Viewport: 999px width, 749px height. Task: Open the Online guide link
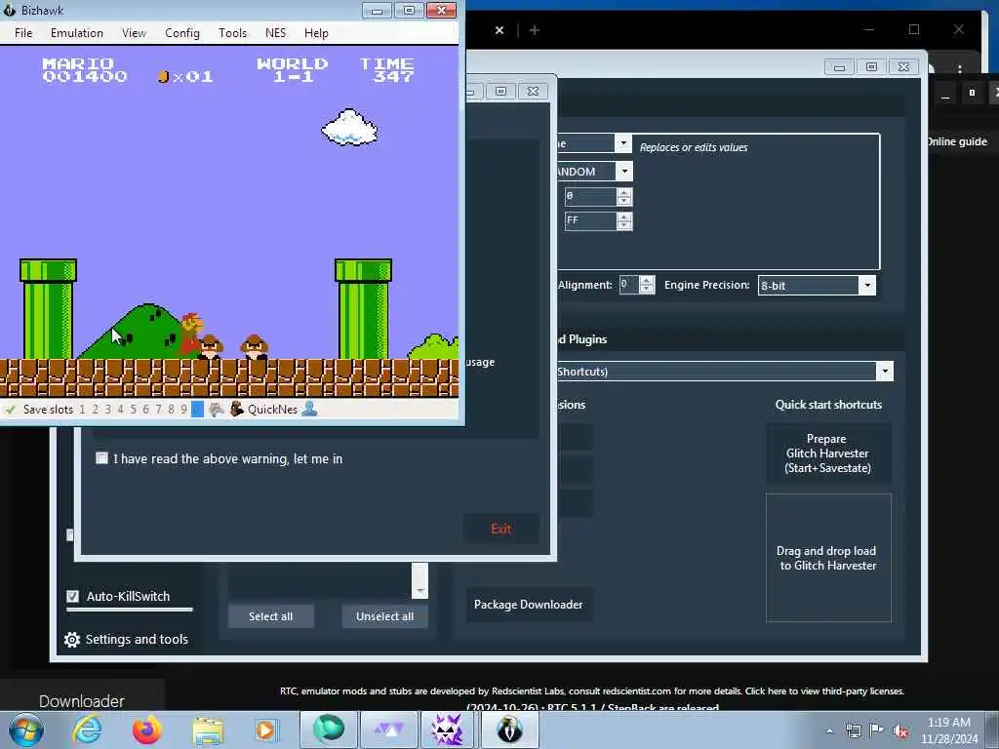tap(957, 141)
